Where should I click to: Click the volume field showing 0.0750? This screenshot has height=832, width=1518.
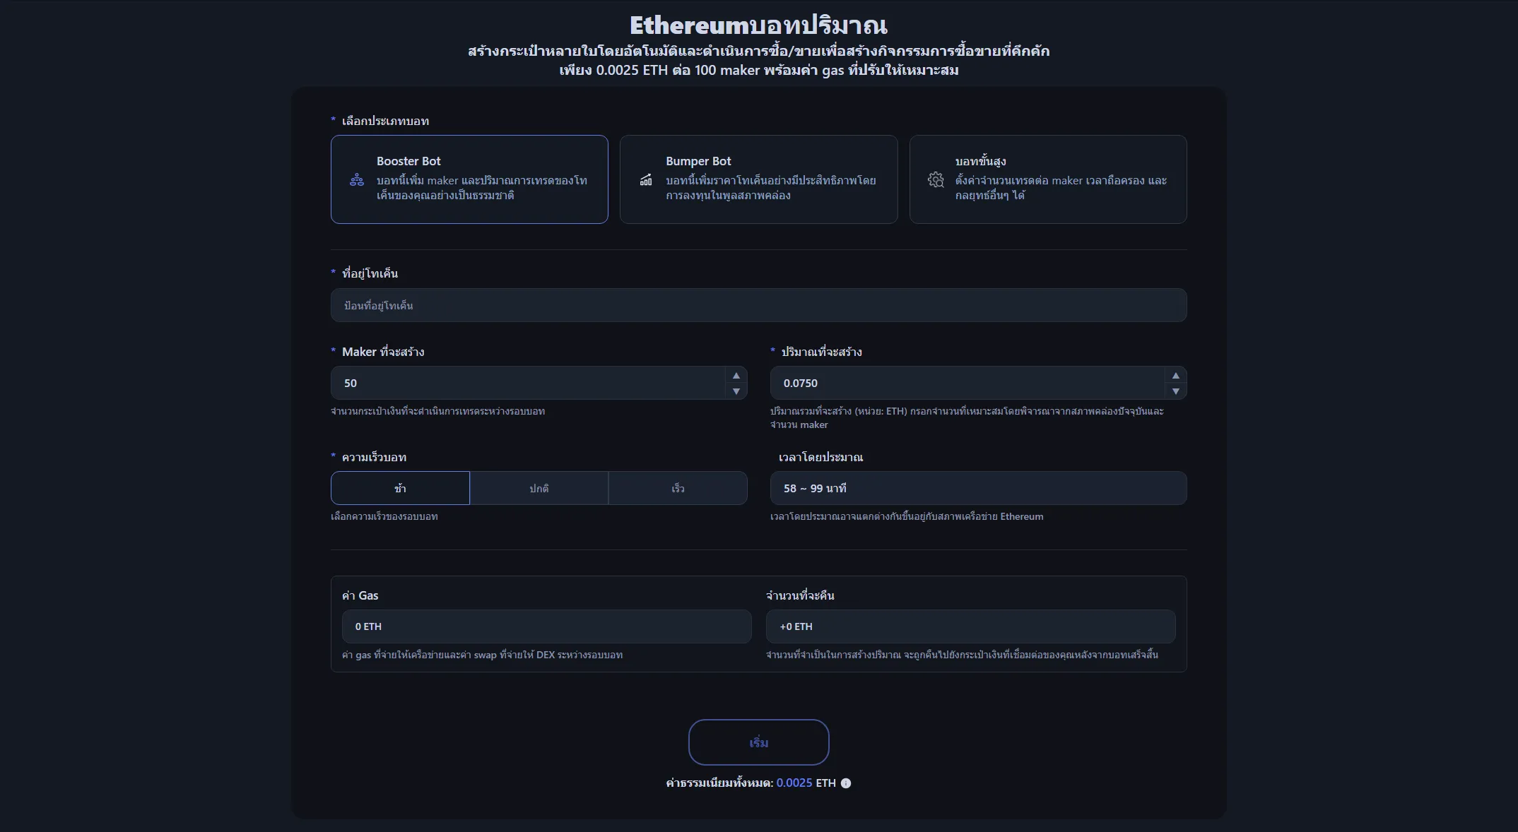[x=966, y=383]
